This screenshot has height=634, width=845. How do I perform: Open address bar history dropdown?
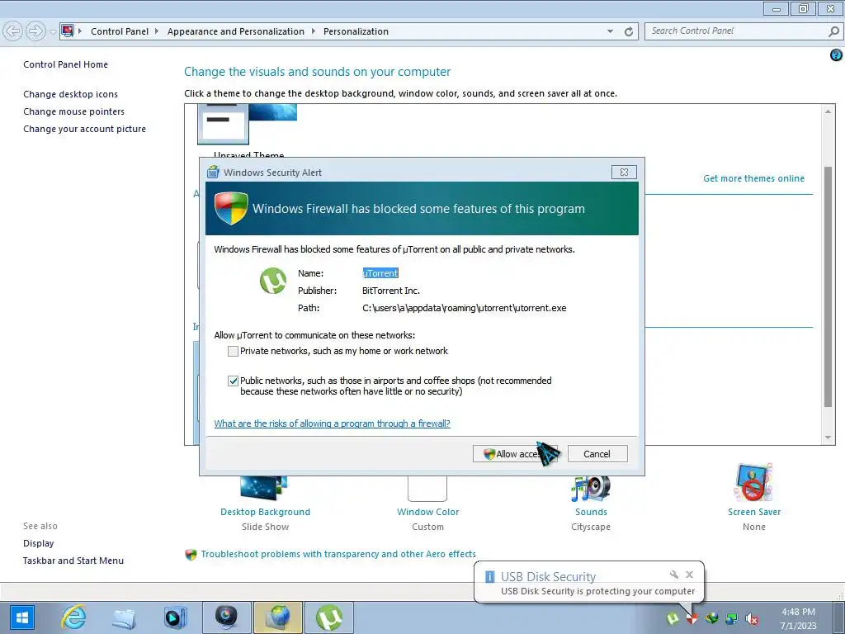click(610, 31)
